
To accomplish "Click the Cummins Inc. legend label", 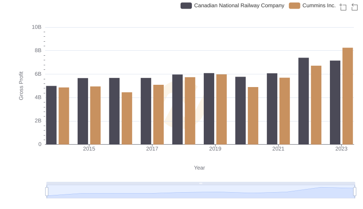I will click(x=319, y=5).
